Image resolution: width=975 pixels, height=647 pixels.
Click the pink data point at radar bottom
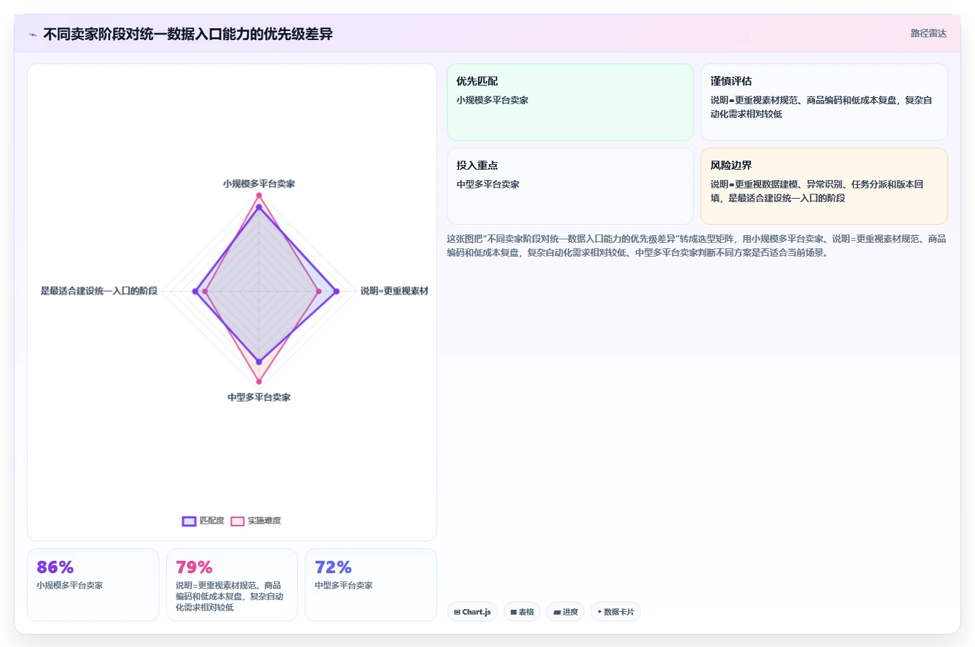[259, 381]
